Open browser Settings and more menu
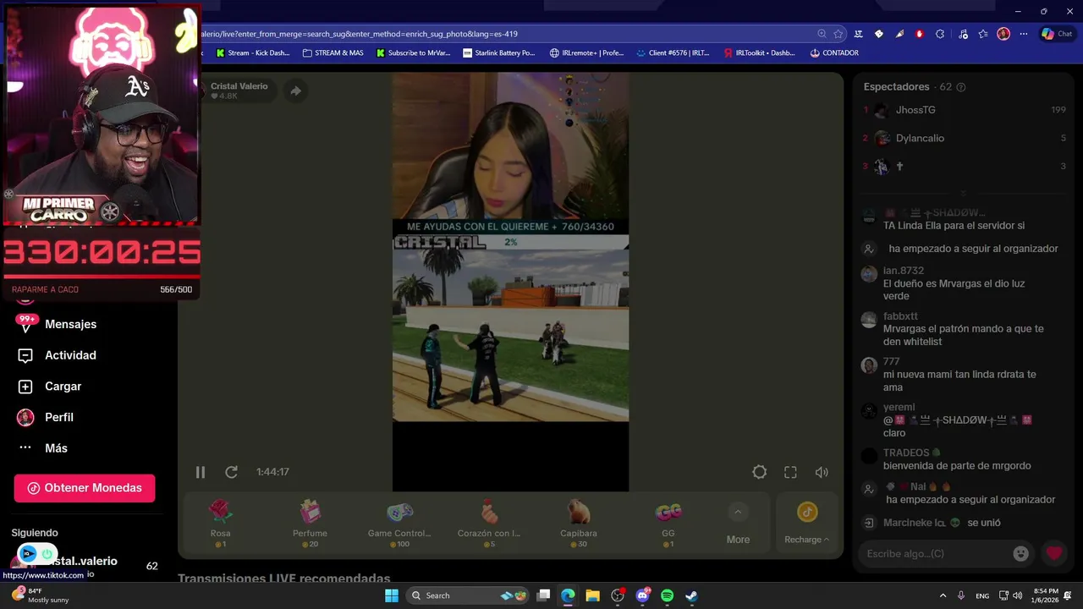Viewport: 1083px width, 609px height. click(x=1024, y=34)
